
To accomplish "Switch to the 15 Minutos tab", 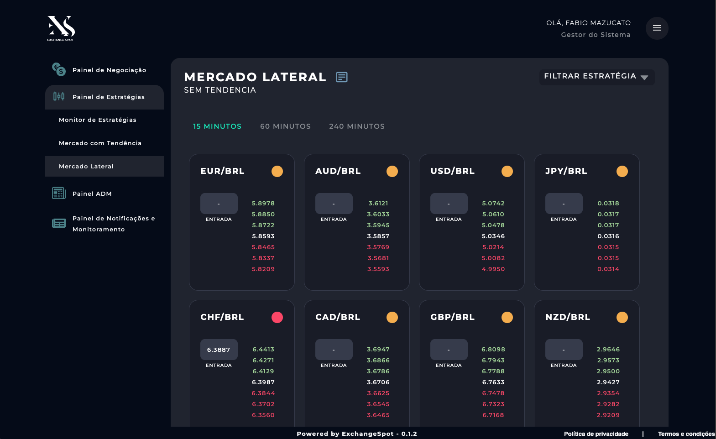I will 217,126.
